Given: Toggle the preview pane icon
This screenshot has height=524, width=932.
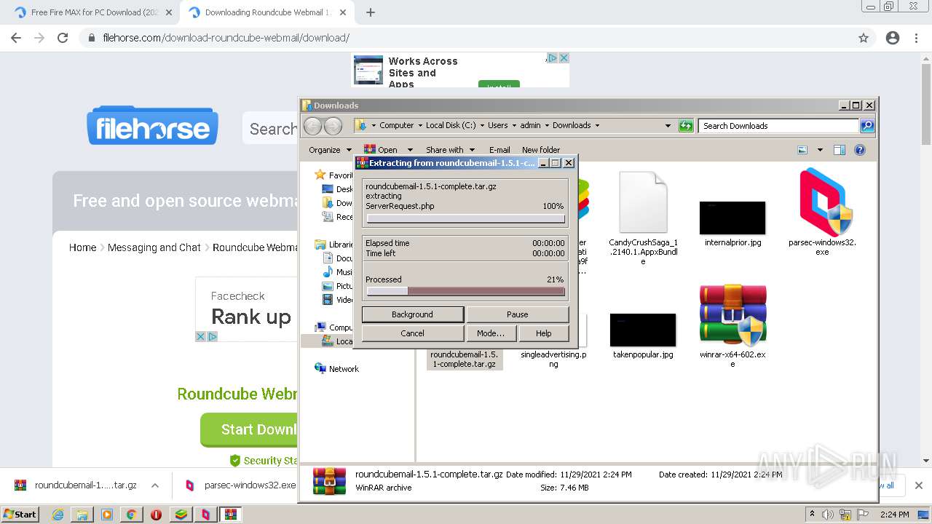Looking at the screenshot, I should coord(840,150).
